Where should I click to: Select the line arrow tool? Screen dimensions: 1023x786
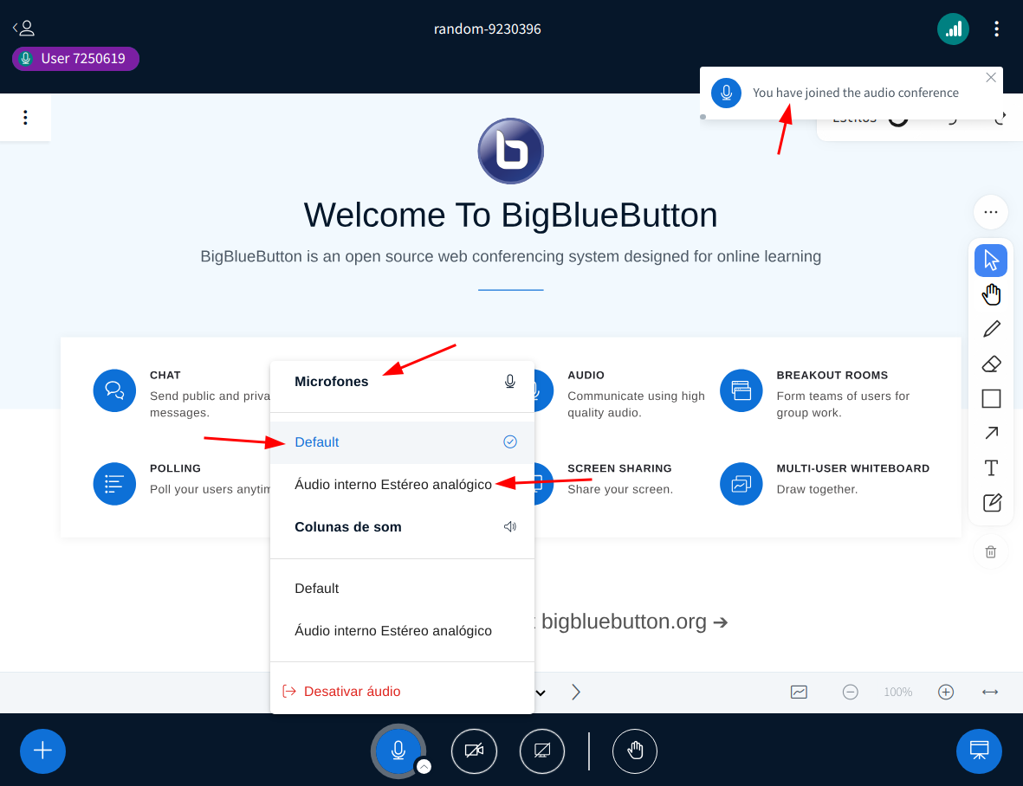pos(990,433)
